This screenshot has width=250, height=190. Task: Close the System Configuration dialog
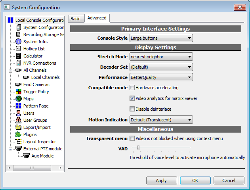click(x=240, y=8)
